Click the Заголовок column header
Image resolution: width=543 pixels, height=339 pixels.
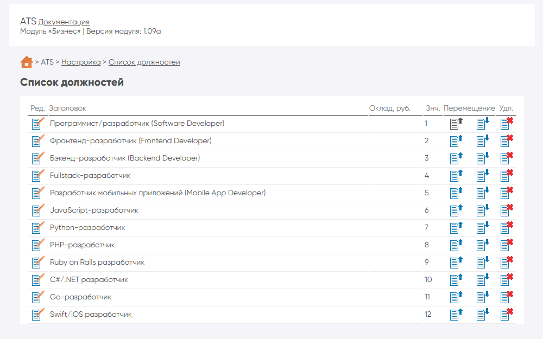tap(67, 108)
